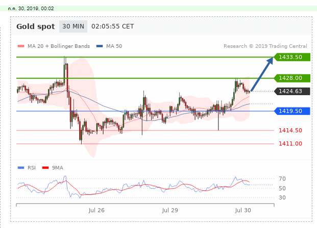Click the Research © 2019 Trading Central credit
Screen dimensions: 317x228
(265, 46)
